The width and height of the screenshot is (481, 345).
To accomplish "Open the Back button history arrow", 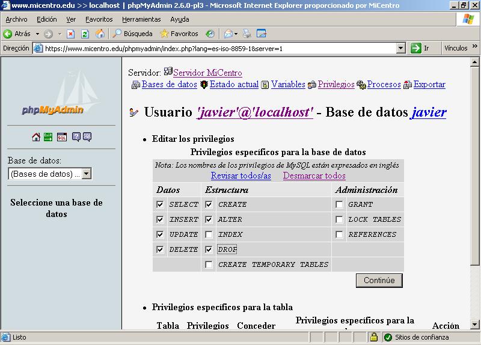I will (37, 34).
